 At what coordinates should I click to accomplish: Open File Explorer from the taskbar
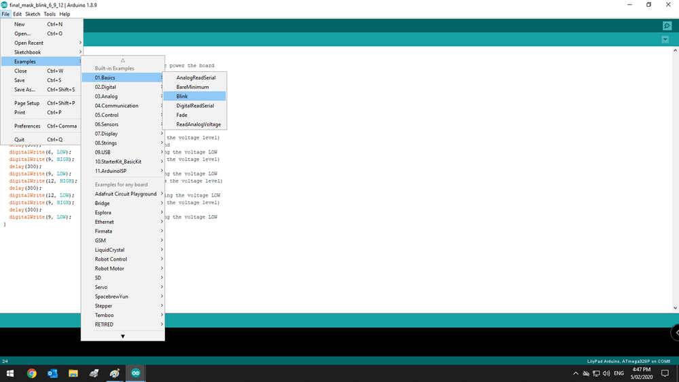coord(73,373)
